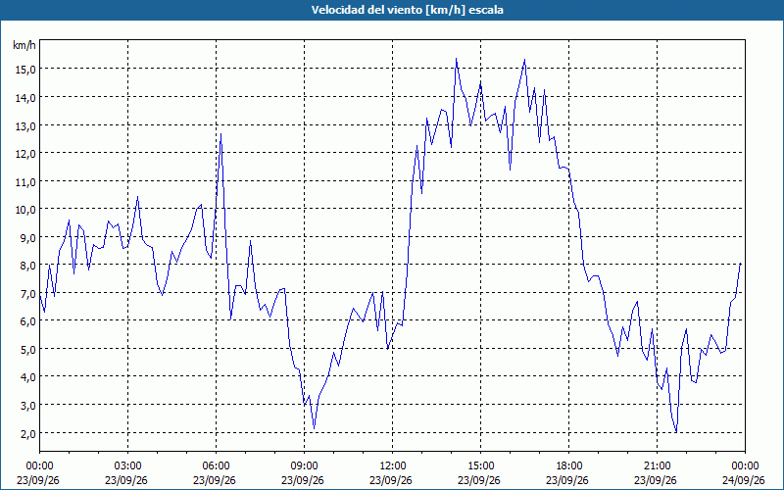Viewport: 784px width, 490px height.
Task: Click the '12,0' y-axis value
Action: click(25, 154)
